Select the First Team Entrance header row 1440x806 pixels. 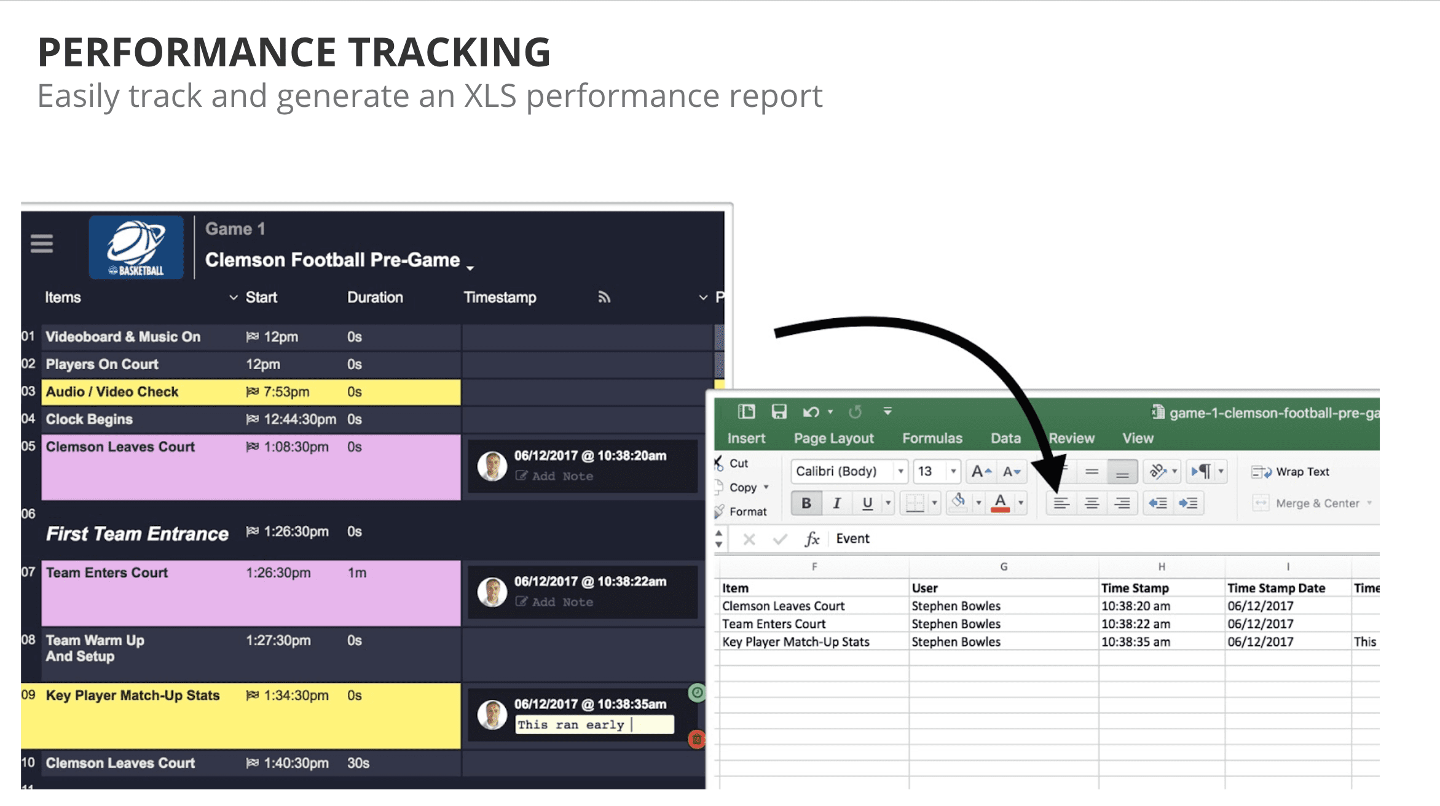(x=251, y=532)
